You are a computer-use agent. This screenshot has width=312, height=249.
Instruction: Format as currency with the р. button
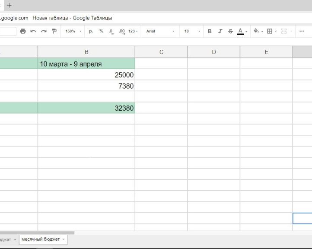(91, 31)
